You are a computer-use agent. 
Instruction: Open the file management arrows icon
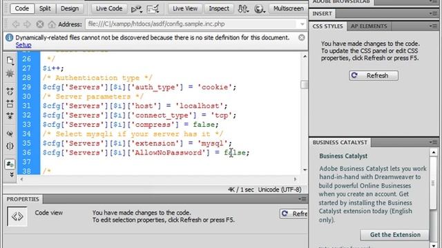coord(243,9)
